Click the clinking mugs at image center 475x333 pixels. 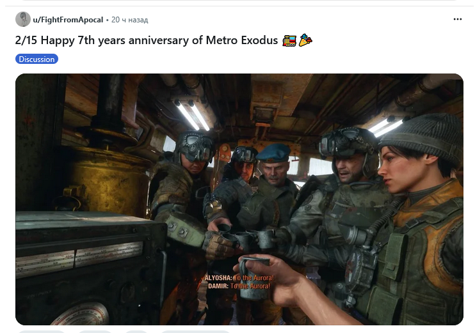pyautogui.click(x=248, y=237)
